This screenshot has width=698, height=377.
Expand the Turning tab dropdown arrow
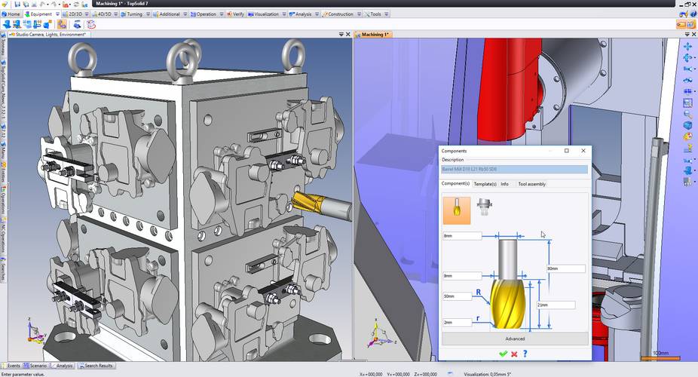coord(147,14)
